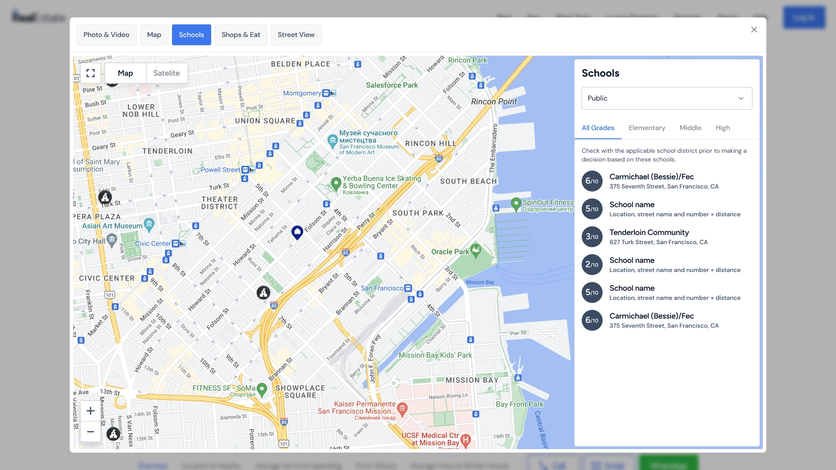Toggle fullscreen map view
The width and height of the screenshot is (836, 470).
91,73
